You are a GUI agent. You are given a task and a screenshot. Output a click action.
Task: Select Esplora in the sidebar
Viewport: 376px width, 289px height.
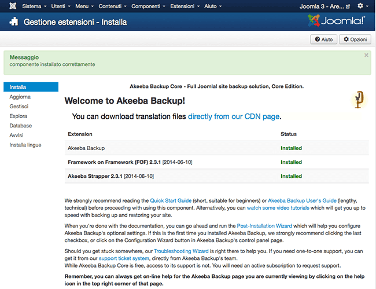click(19, 116)
